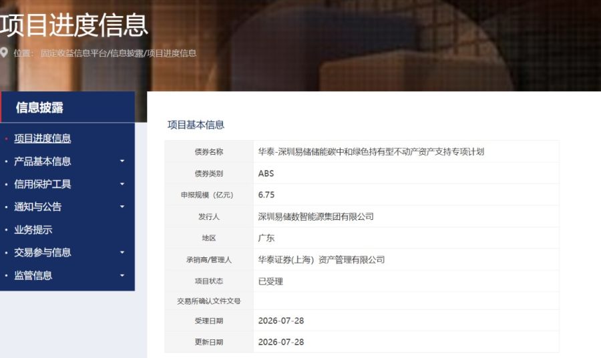The width and height of the screenshot is (601, 358).
Task: Click the location pin icon in breadcrumb
Action: tap(4, 53)
